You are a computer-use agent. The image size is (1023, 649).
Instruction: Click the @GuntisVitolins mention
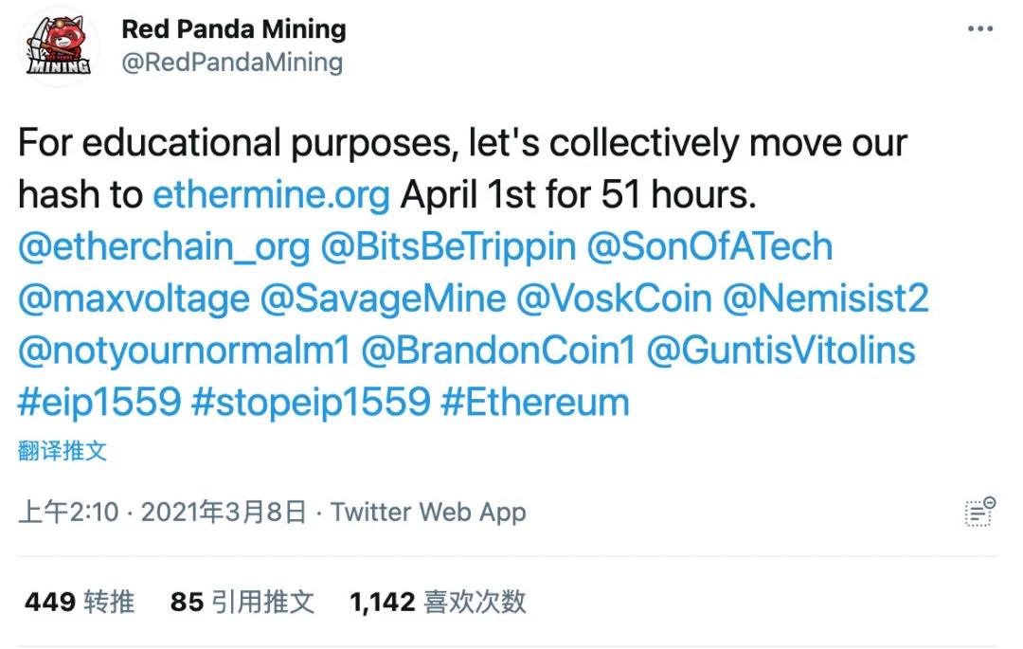[781, 351]
